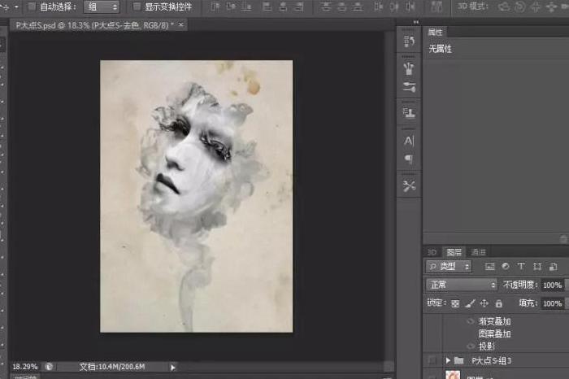This screenshot has height=379, width=569.
Task: Switch to the 3D panel tab
Action: click(432, 252)
